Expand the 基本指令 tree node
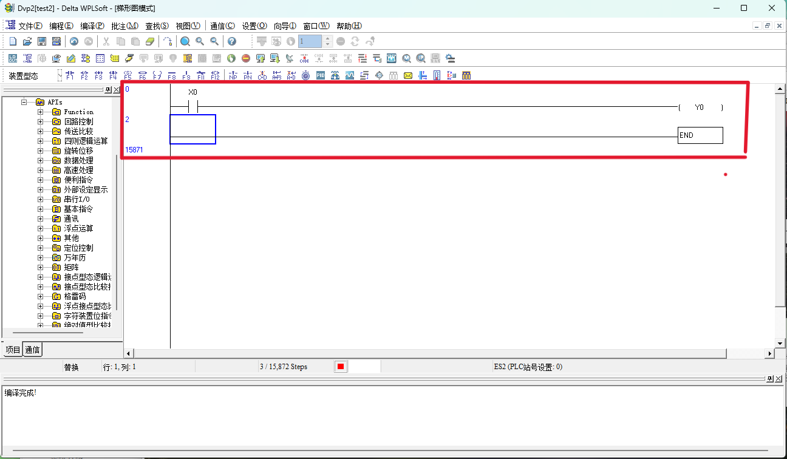 [41, 209]
